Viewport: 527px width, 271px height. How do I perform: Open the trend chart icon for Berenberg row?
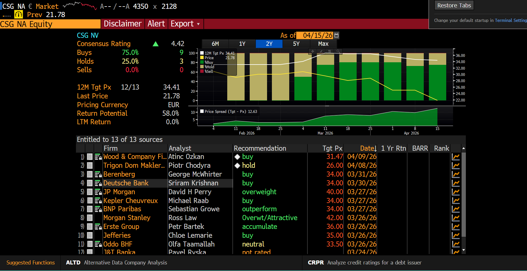click(456, 174)
